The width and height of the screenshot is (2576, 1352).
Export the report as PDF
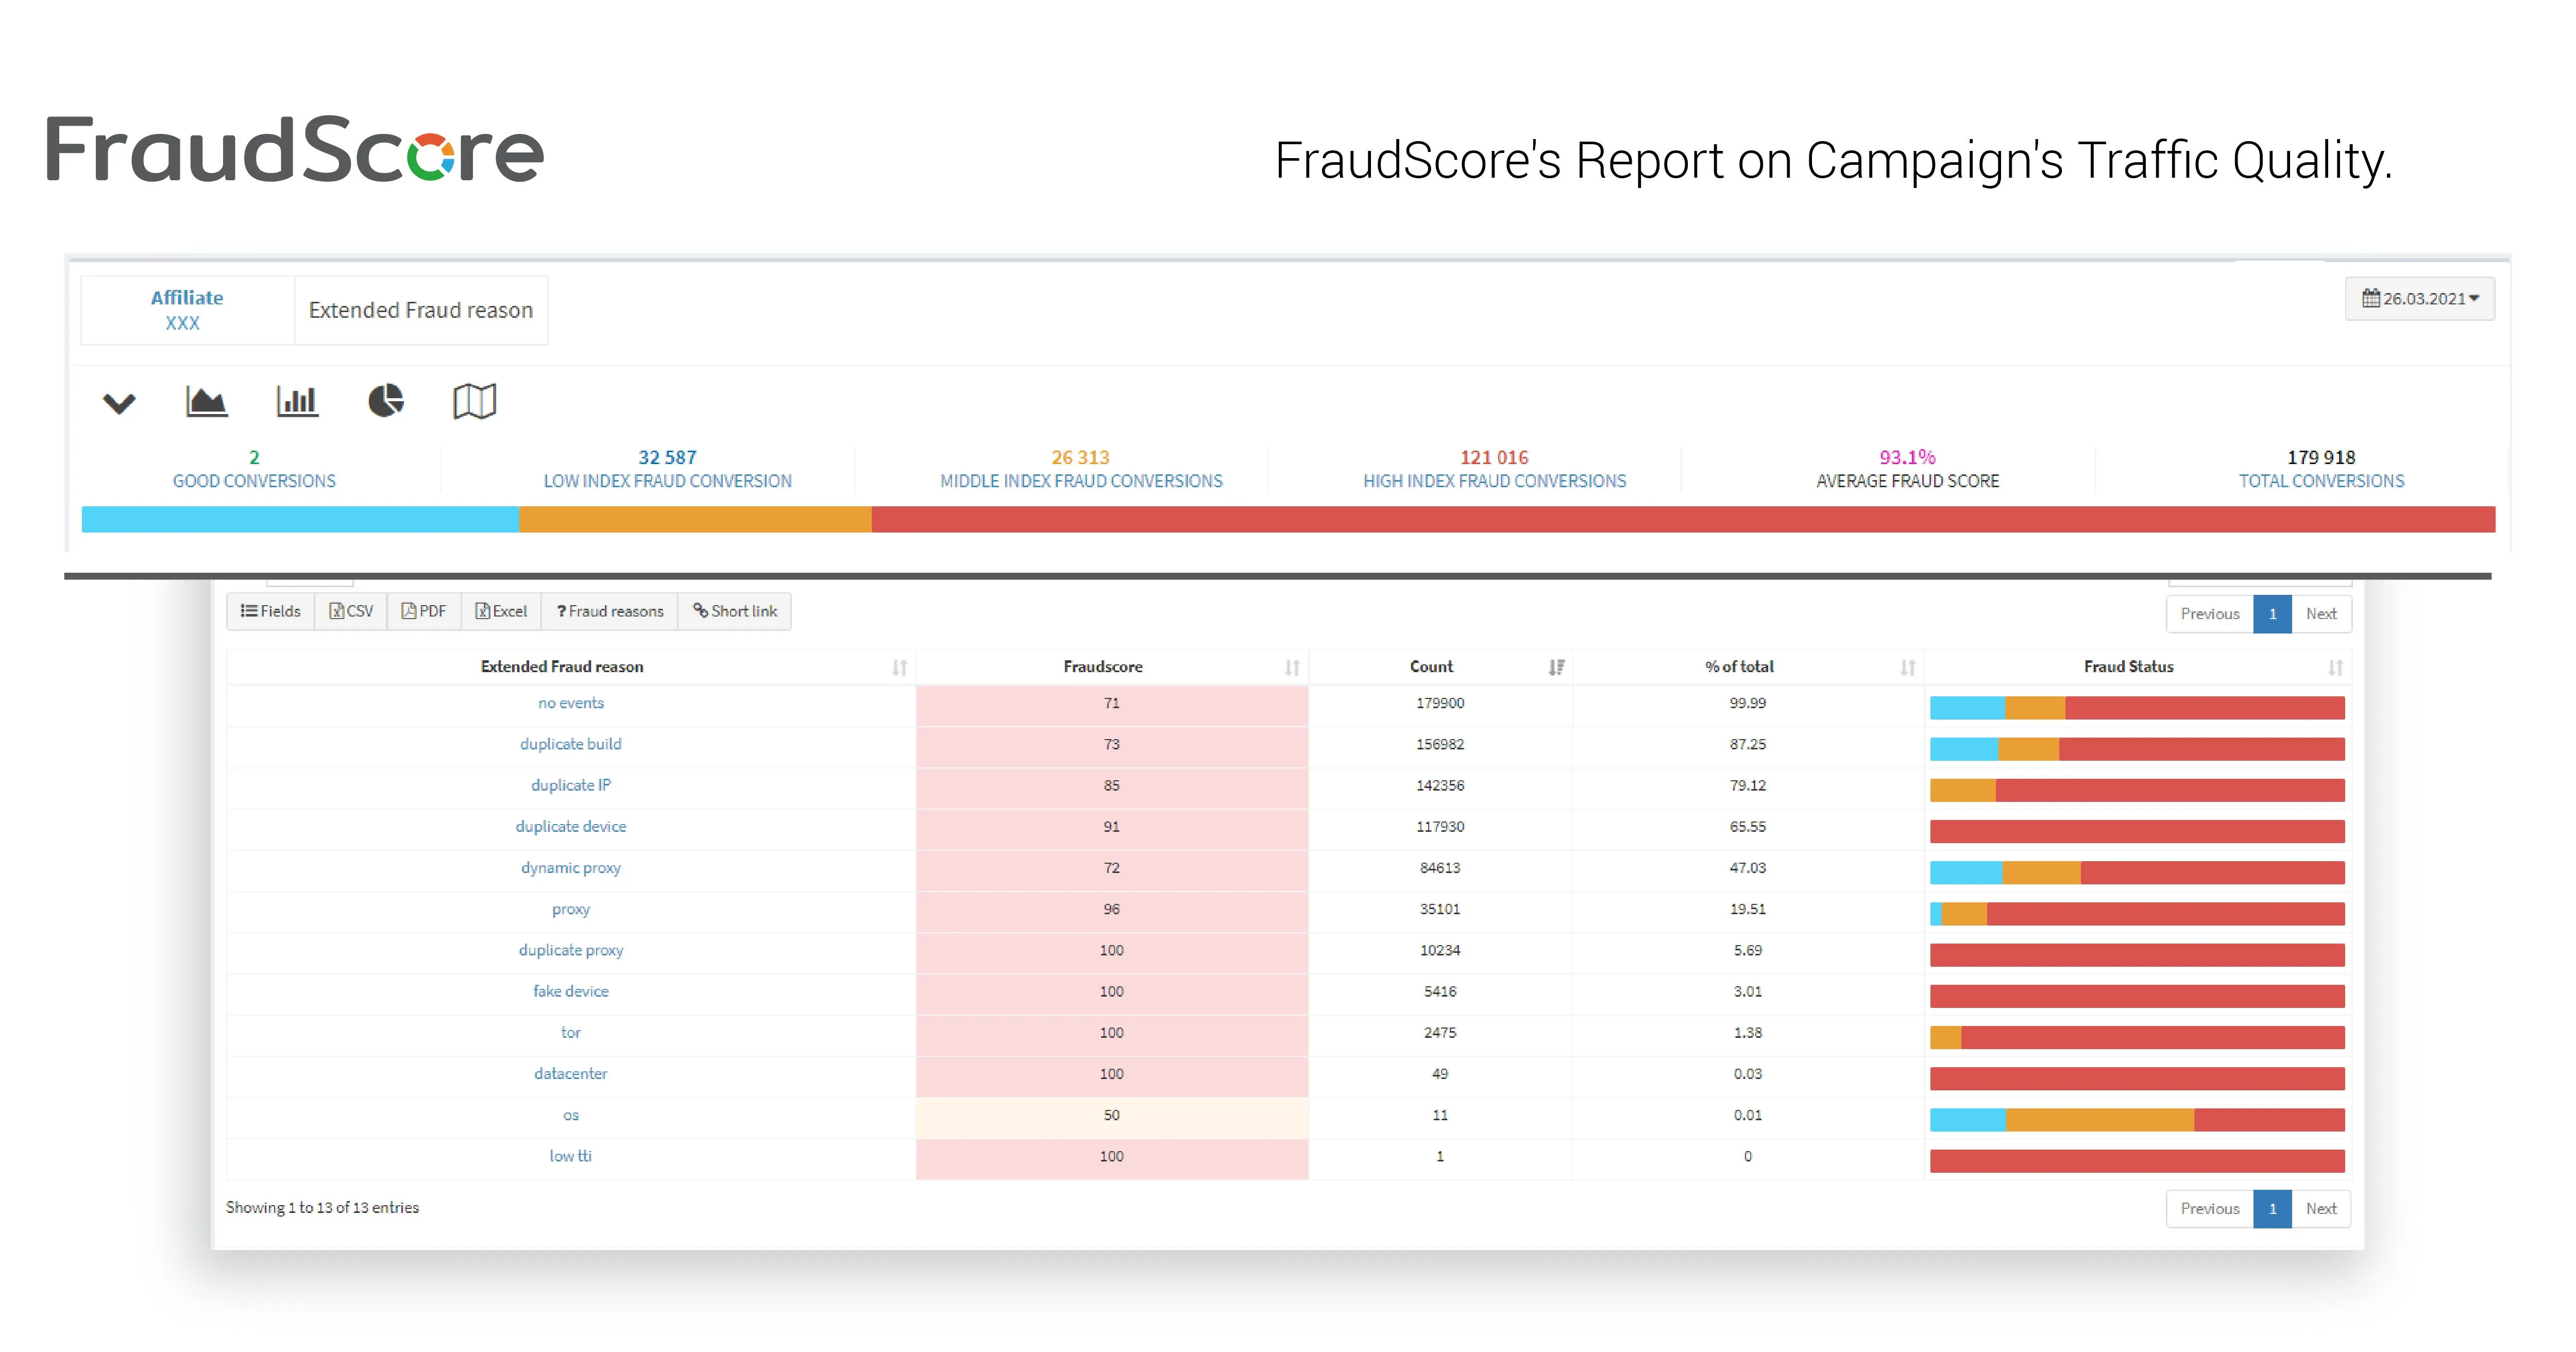(424, 611)
